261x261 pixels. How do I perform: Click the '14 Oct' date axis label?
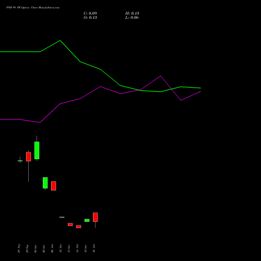coord(77,248)
